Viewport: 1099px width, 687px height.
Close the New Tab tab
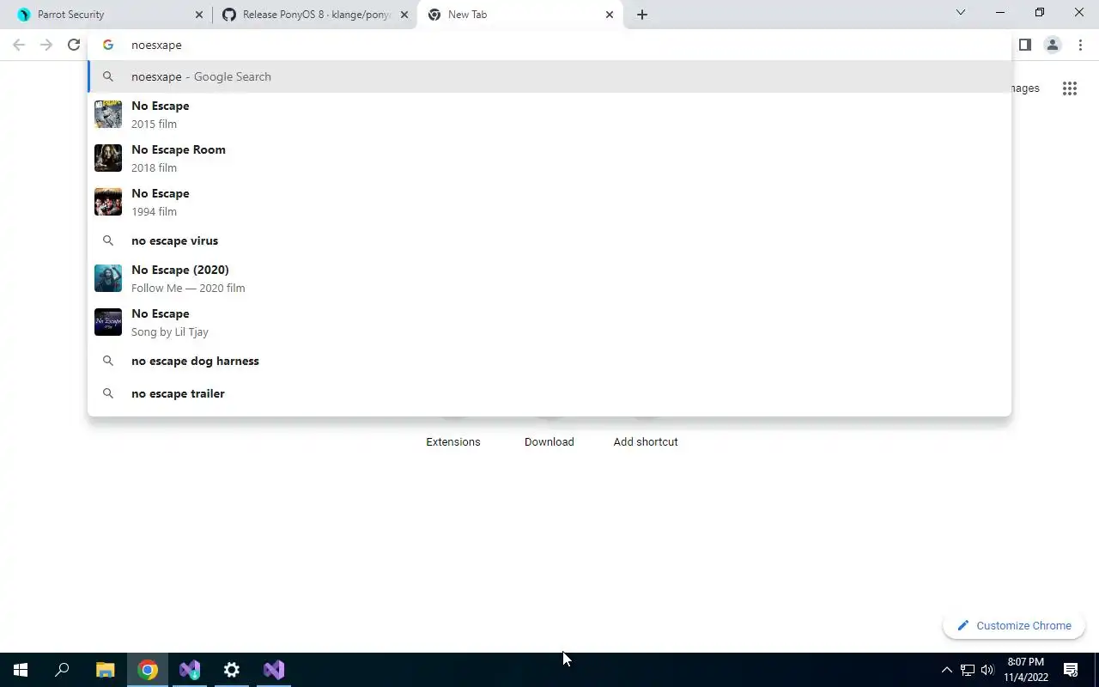610,15
